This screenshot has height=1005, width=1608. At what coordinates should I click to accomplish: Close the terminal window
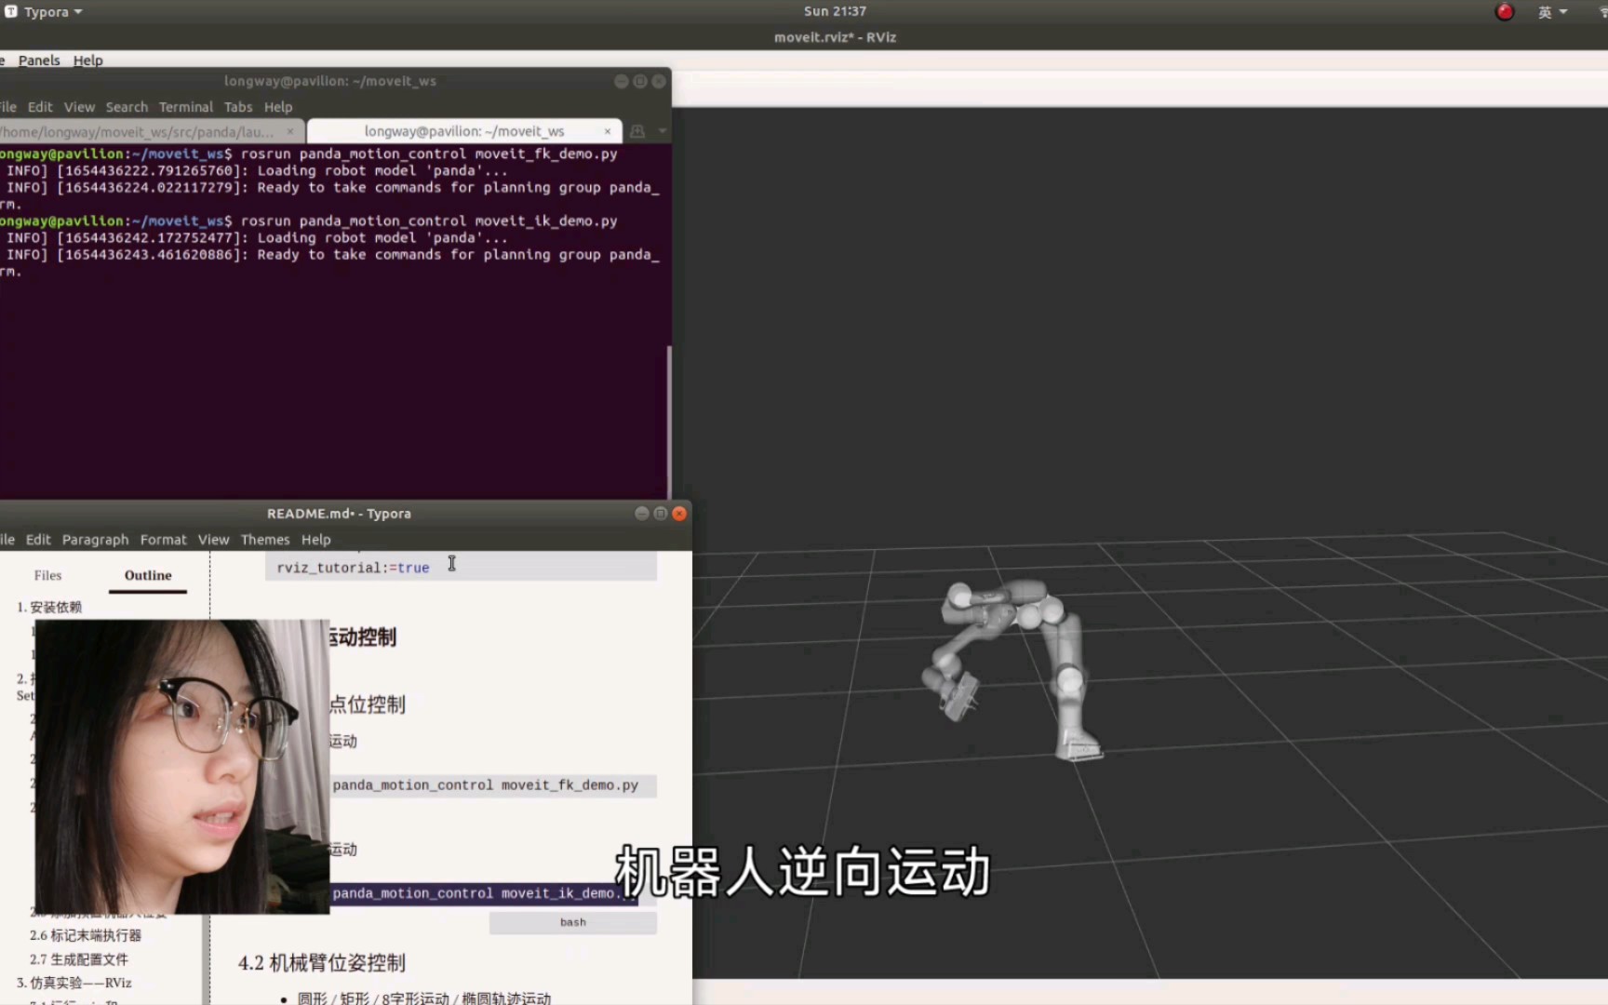(x=659, y=82)
